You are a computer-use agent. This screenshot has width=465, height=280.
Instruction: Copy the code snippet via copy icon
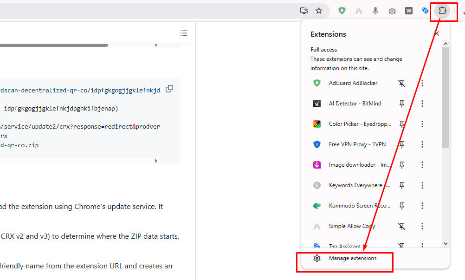[169, 88]
